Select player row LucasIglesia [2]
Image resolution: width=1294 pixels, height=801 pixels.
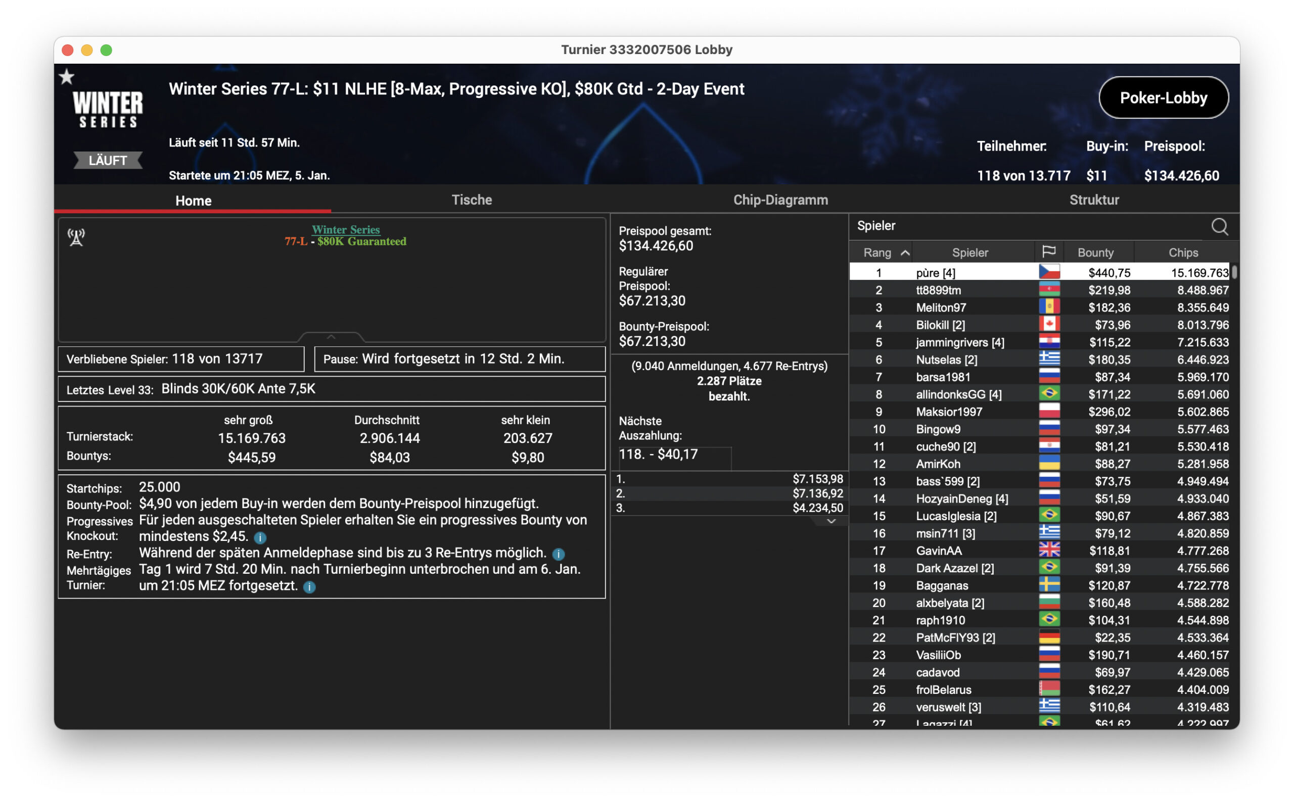pyautogui.click(x=1039, y=516)
